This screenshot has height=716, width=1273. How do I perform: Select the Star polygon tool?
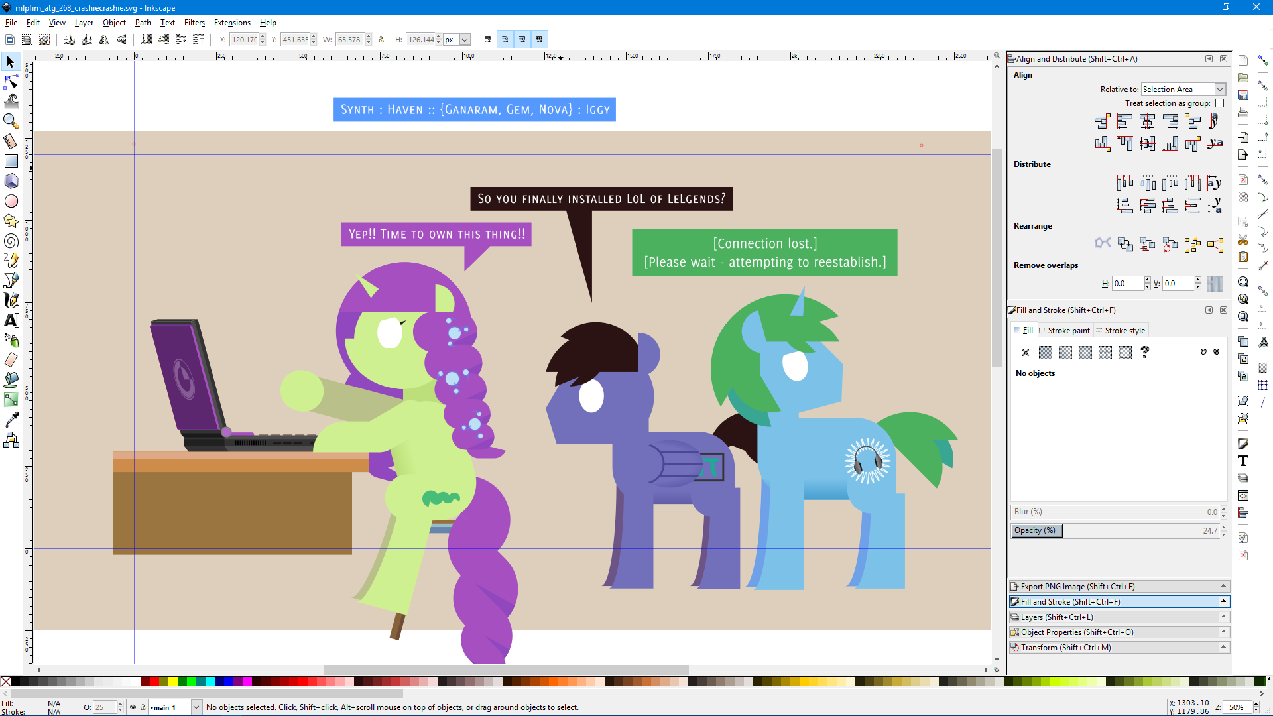point(11,221)
